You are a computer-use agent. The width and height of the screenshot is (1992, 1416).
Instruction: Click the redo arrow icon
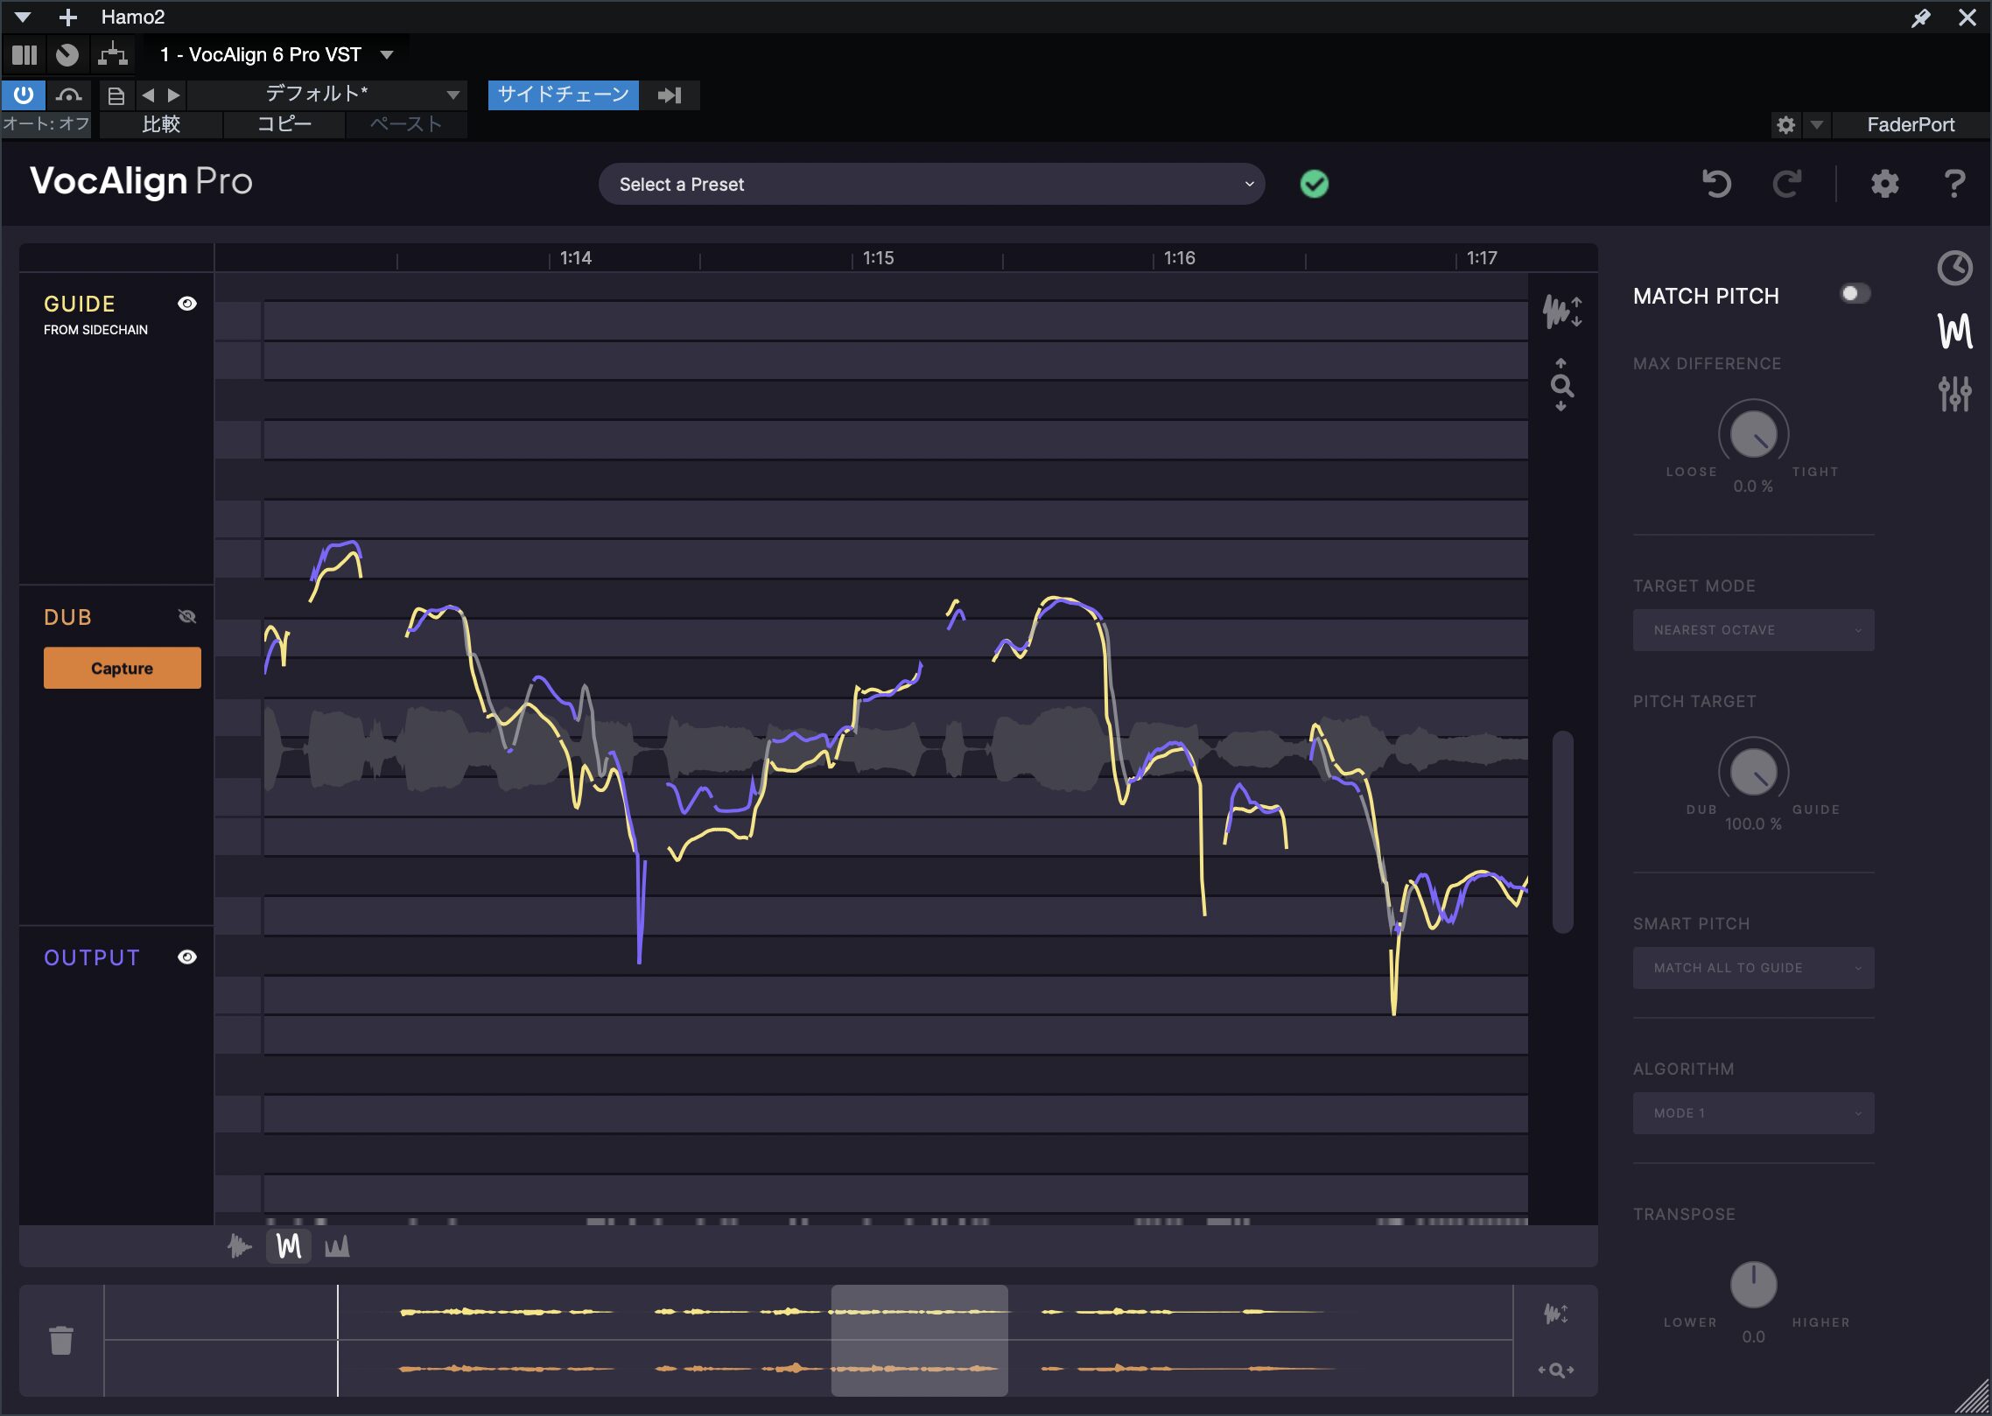coord(1786,184)
